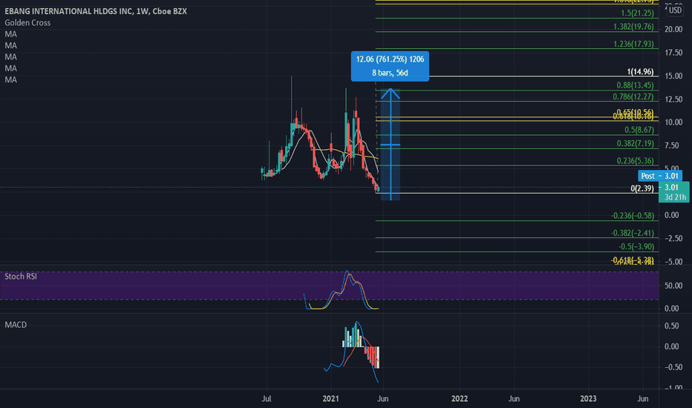Click the 2022 label on time axis
The height and width of the screenshot is (408, 692).
(460, 398)
